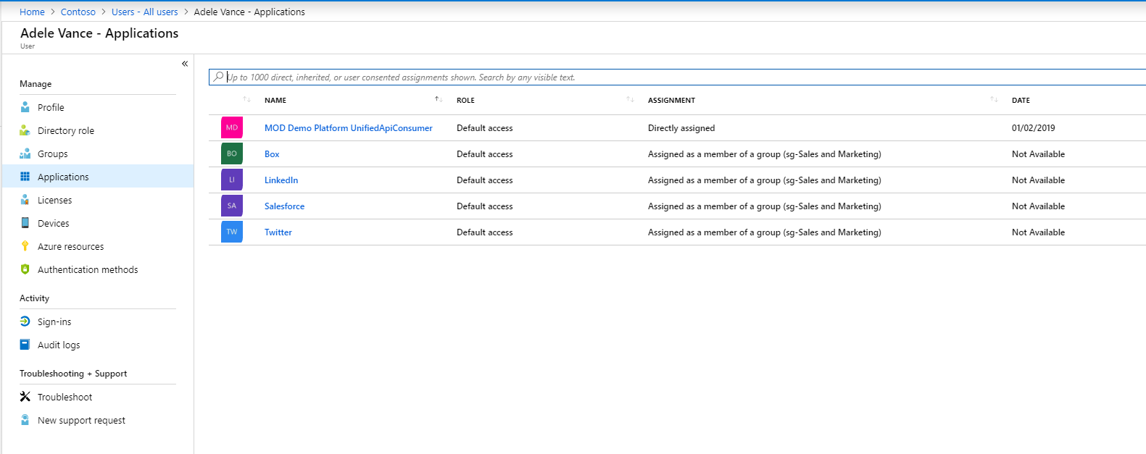Image resolution: width=1146 pixels, height=454 pixels.
Task: Click the Azure resources key icon
Action: pos(25,246)
